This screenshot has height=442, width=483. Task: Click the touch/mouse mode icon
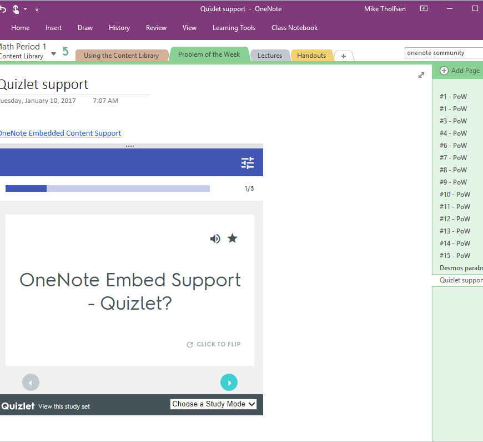click(x=16, y=9)
